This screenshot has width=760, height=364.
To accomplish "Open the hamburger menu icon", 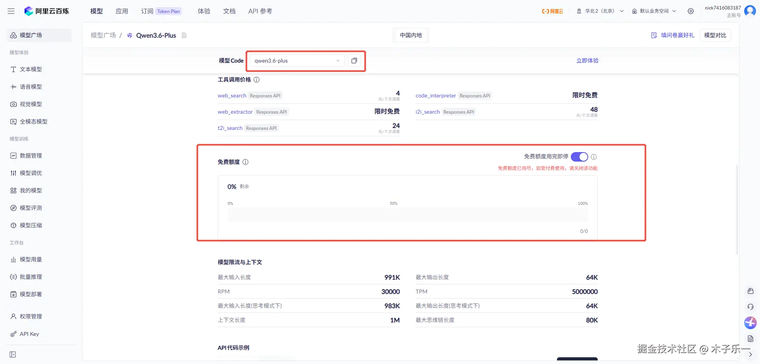I will click(x=11, y=11).
